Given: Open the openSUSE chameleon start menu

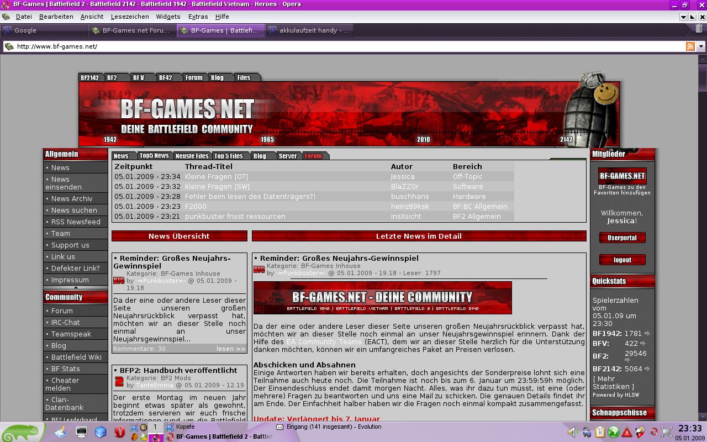Looking at the screenshot, I should (22, 432).
